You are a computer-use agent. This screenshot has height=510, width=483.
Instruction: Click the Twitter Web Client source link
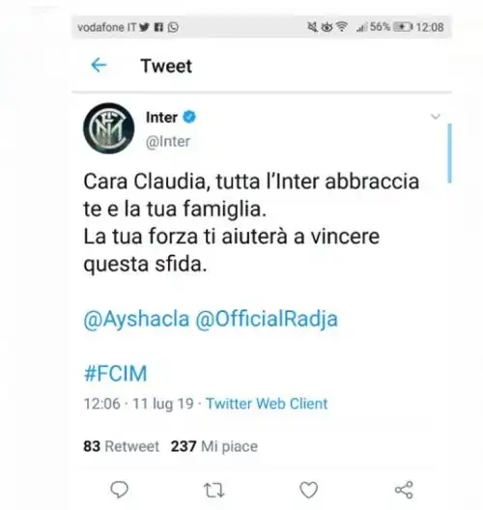pyautogui.click(x=267, y=404)
